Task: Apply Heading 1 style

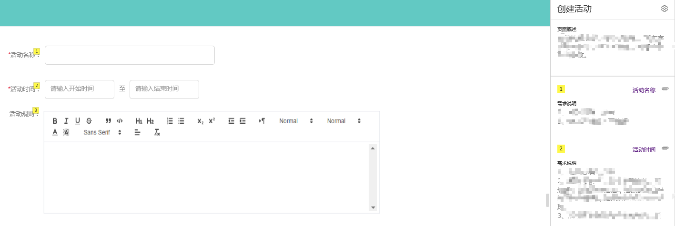Action: pyautogui.click(x=139, y=121)
